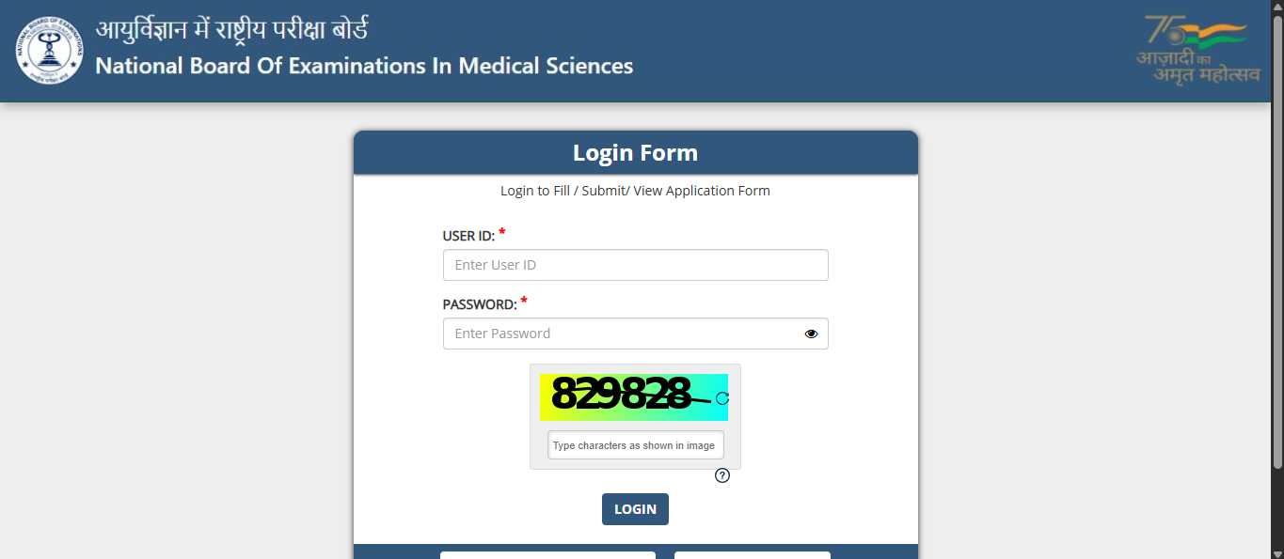Viewport: 1284px width, 559px height.
Task: Click the USER ID label
Action: click(x=468, y=236)
